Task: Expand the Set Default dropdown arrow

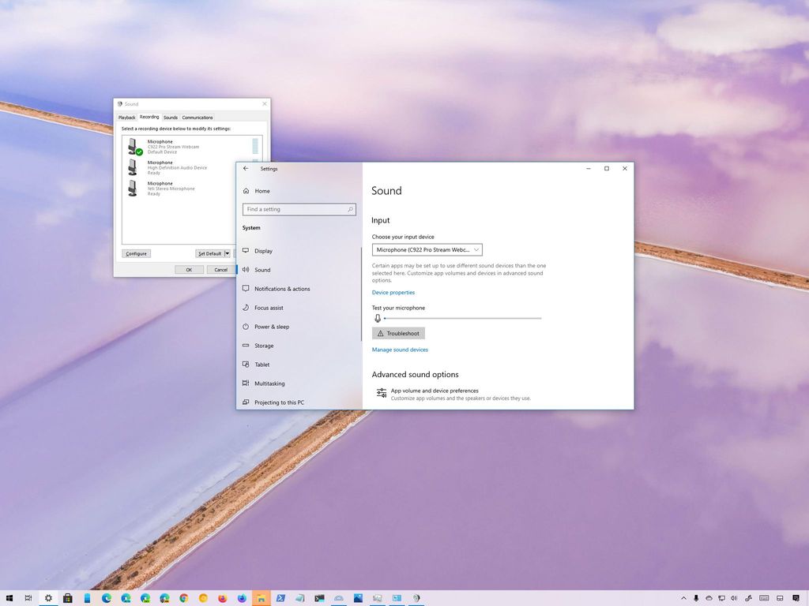Action: coord(228,253)
